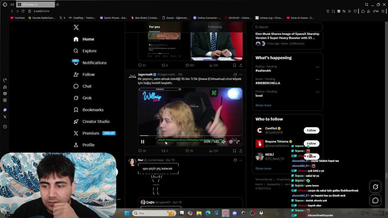
Task: Open Profile in the sidebar
Action: [84, 145]
